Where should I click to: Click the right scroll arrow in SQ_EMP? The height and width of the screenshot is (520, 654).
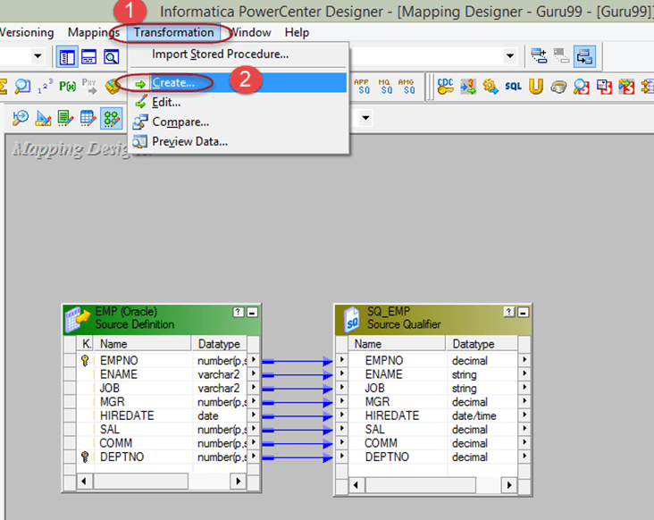[509, 485]
